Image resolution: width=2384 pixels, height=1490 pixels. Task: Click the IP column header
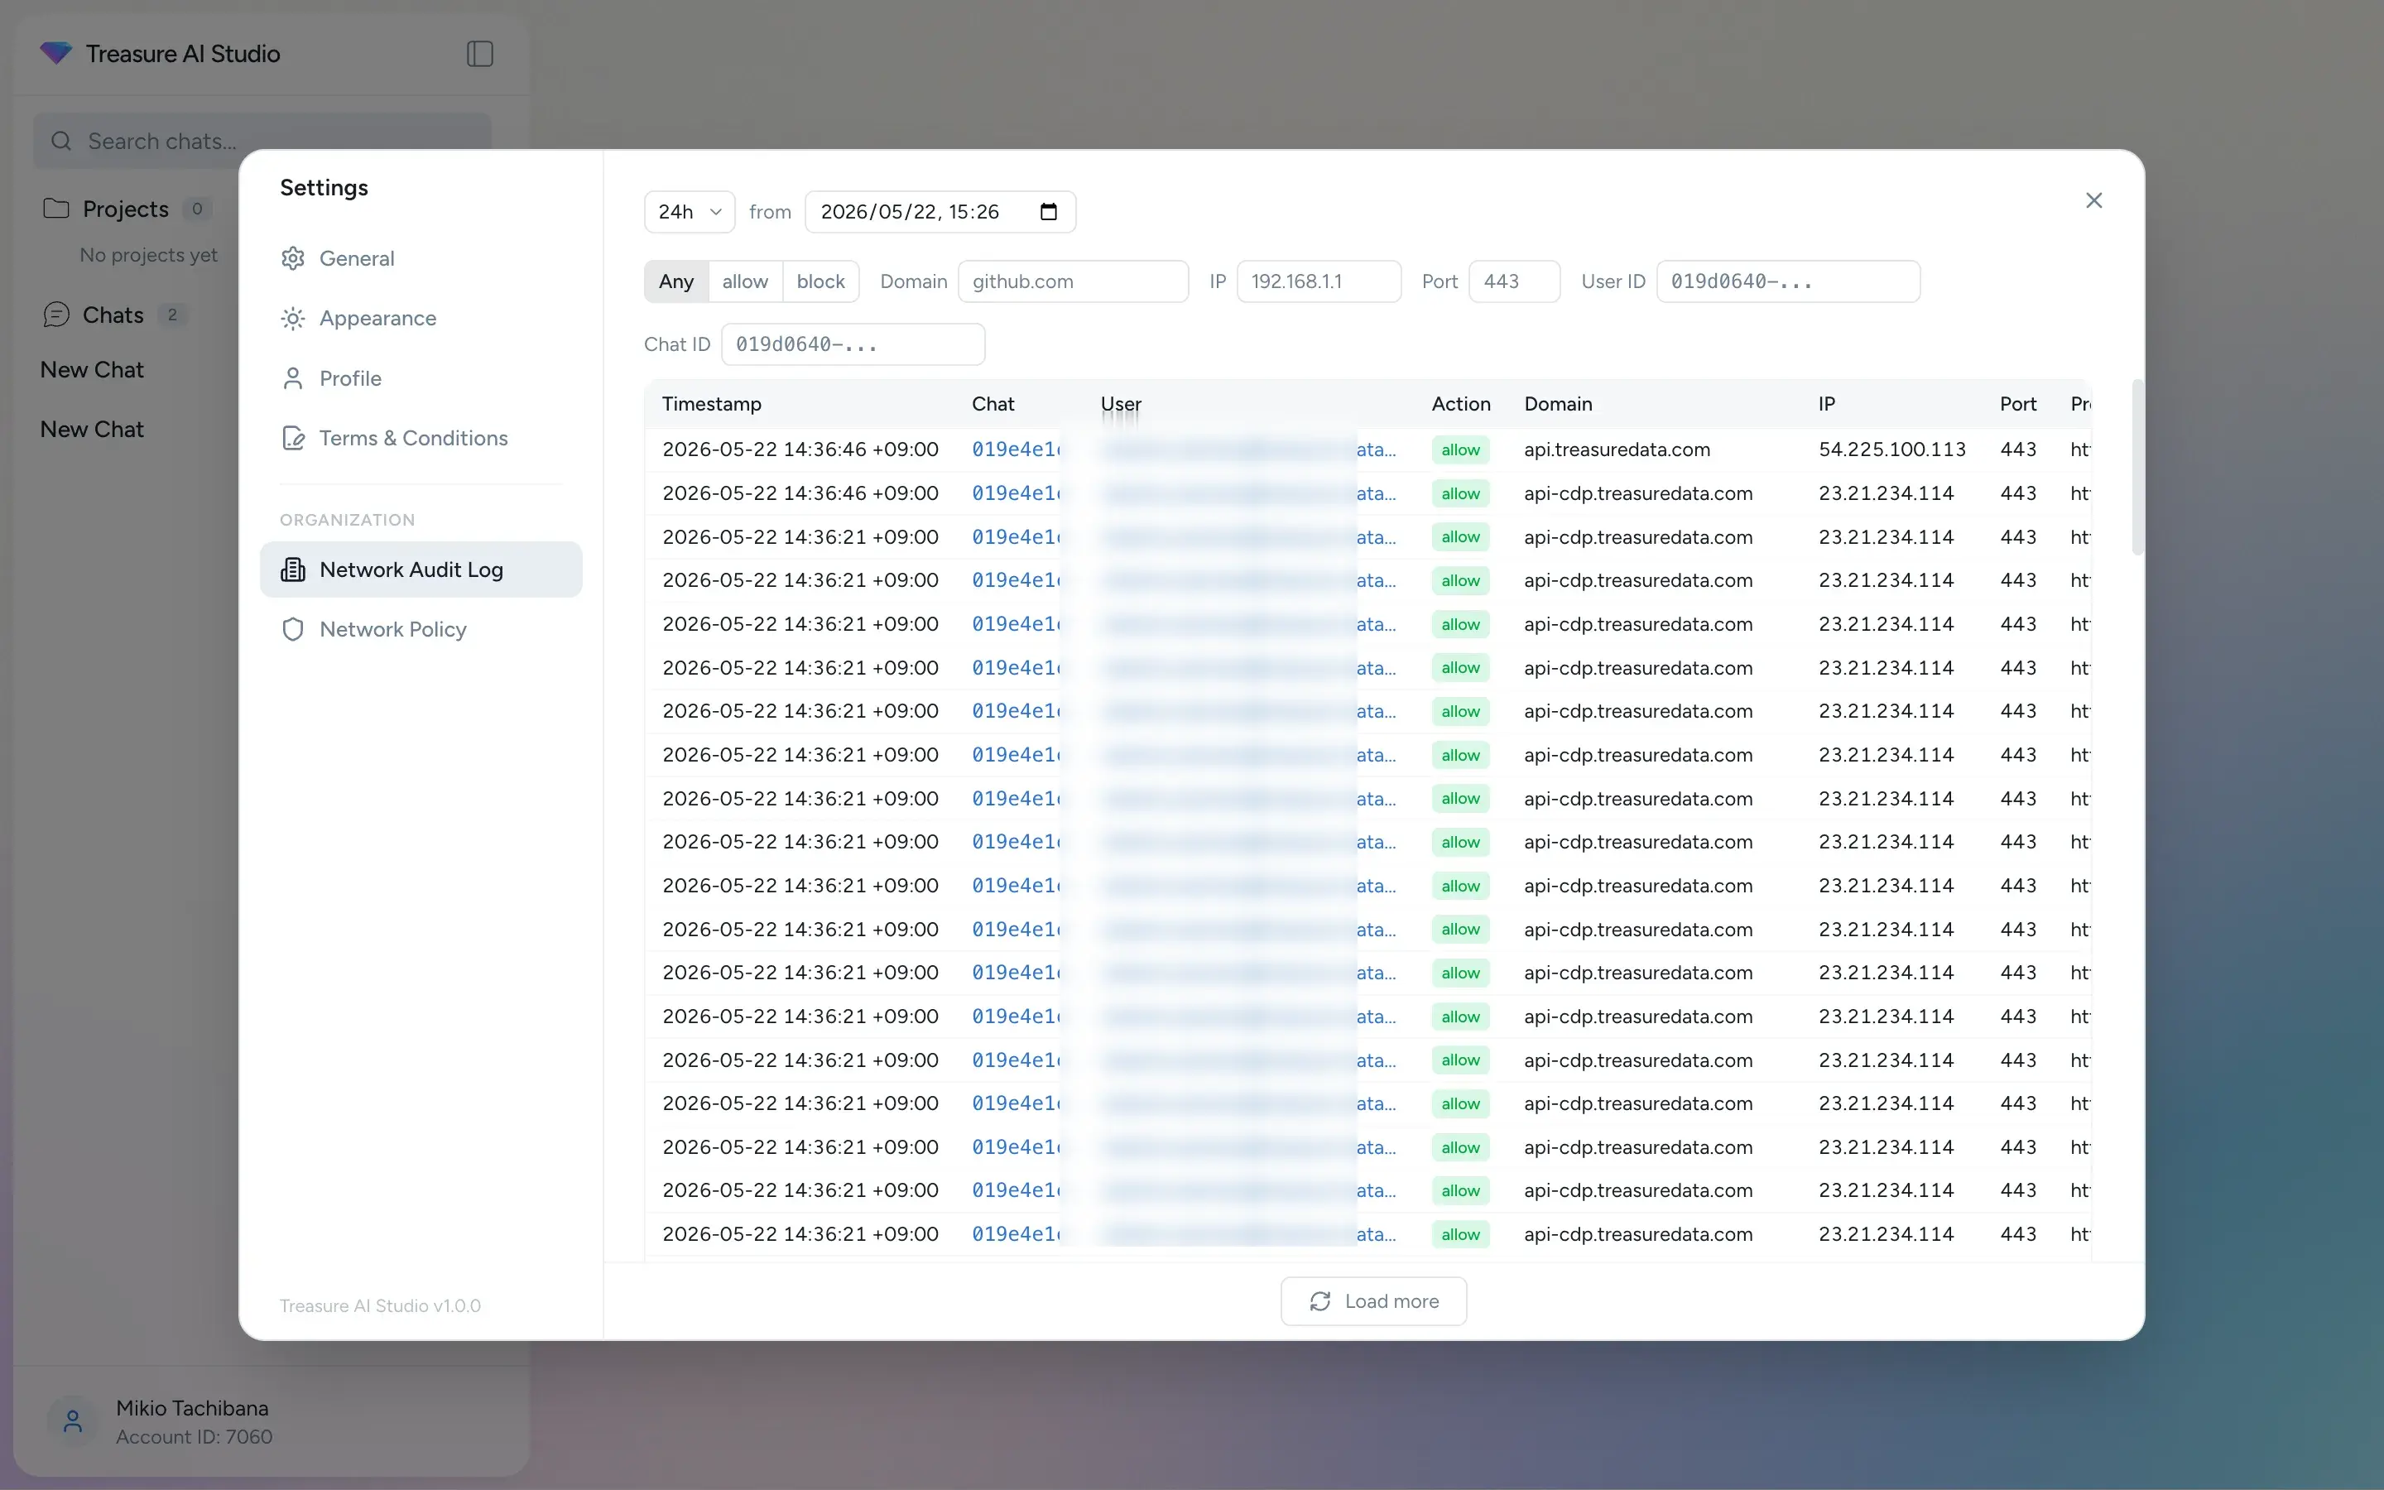(1826, 404)
